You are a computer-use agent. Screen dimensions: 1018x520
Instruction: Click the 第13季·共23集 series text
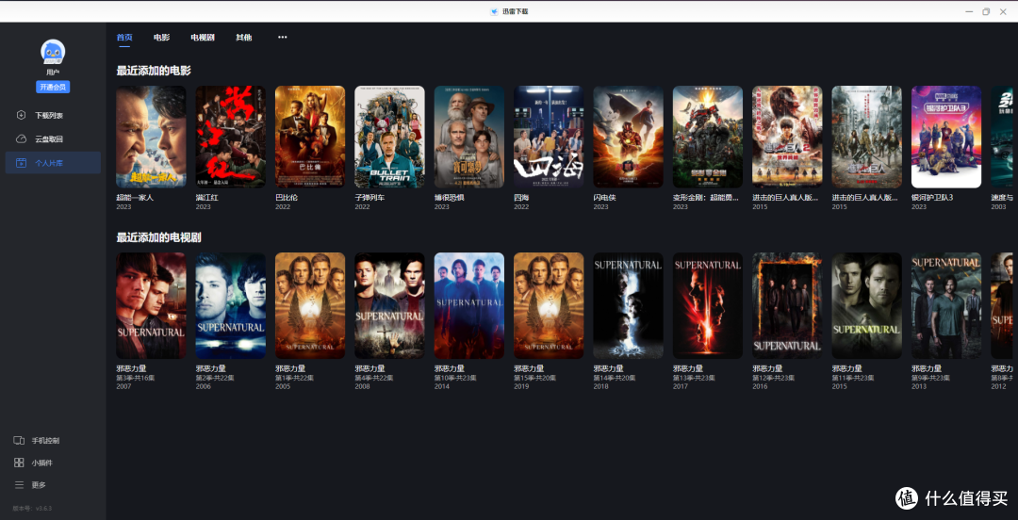[694, 378]
